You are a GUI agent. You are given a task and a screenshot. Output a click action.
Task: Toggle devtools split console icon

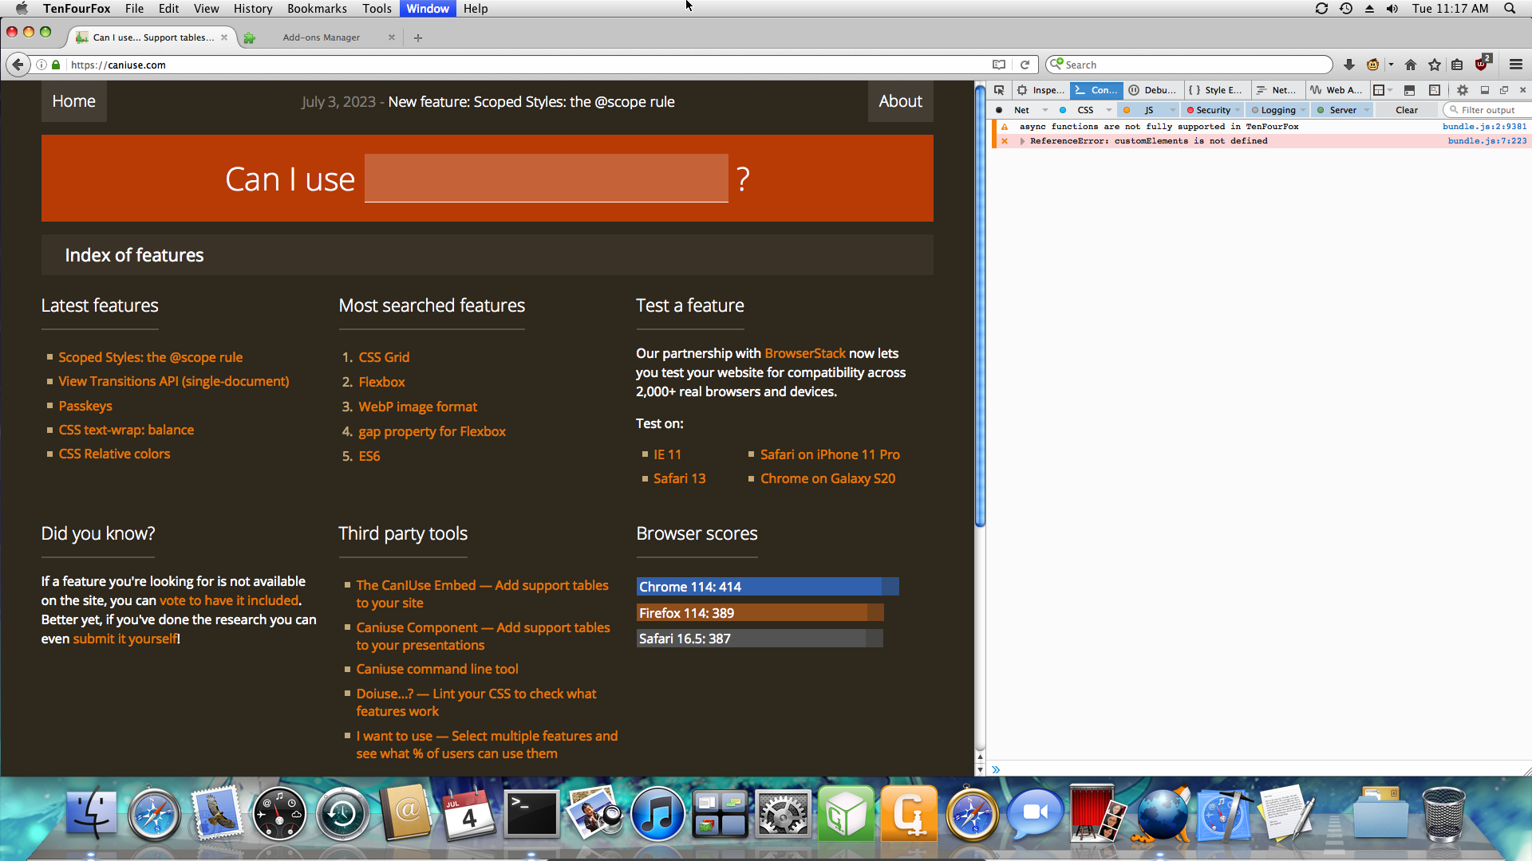point(1409,90)
